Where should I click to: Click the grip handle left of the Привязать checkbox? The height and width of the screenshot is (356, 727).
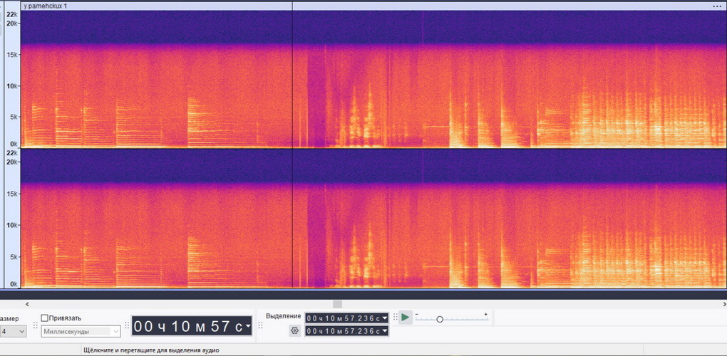click(35, 325)
